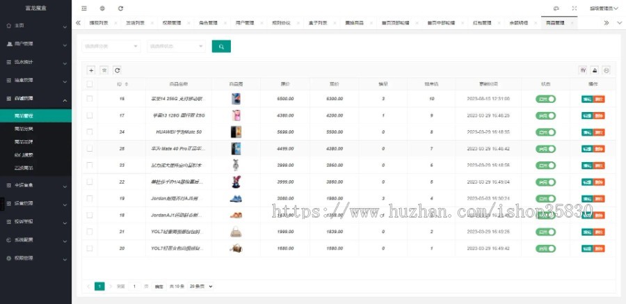Open product image for ID 16

[236, 99]
